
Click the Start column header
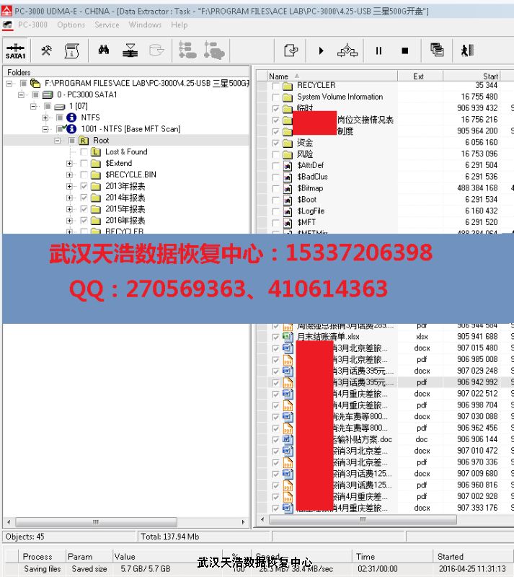point(490,76)
